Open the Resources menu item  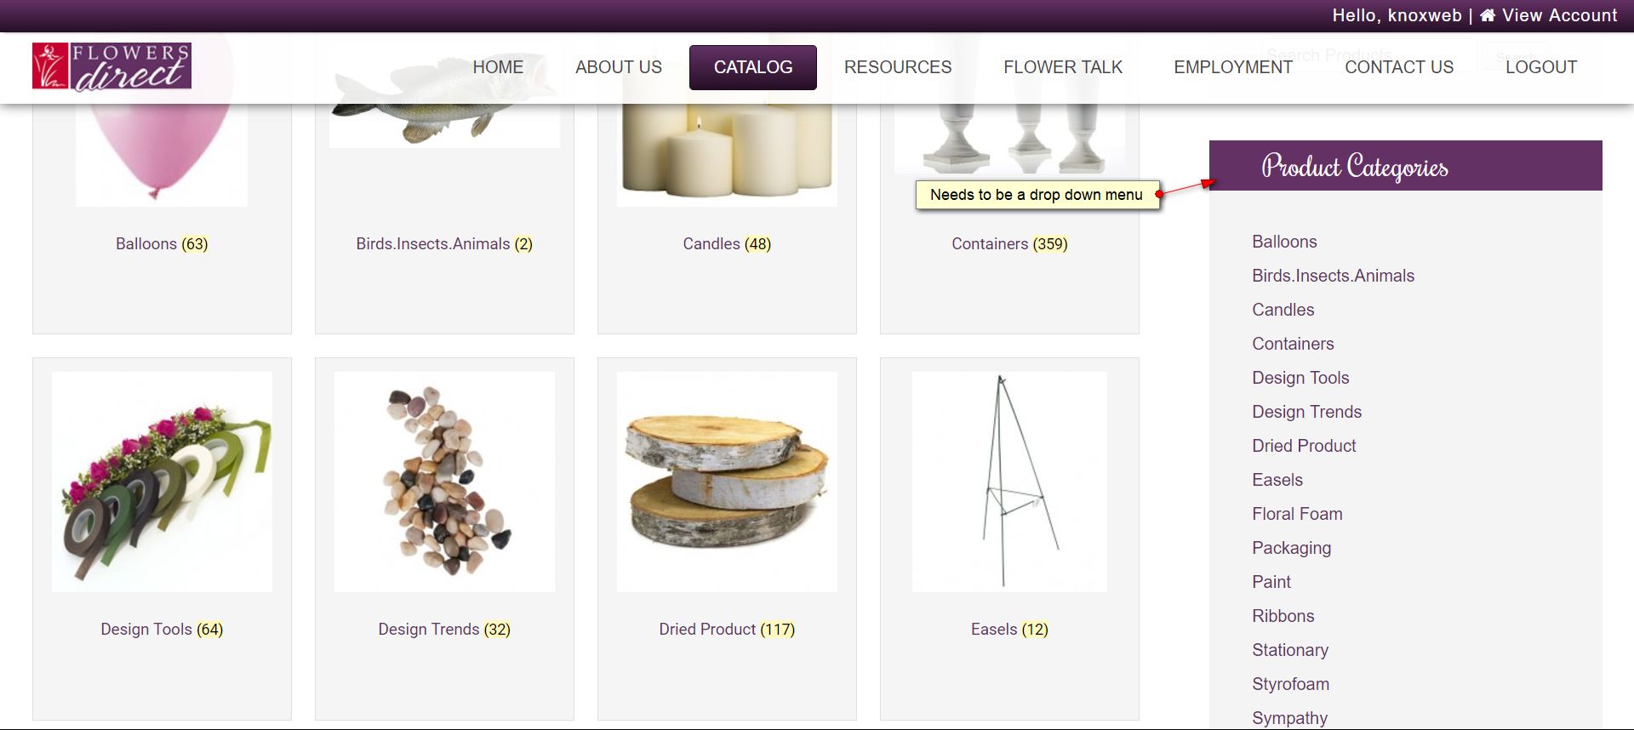point(898,67)
